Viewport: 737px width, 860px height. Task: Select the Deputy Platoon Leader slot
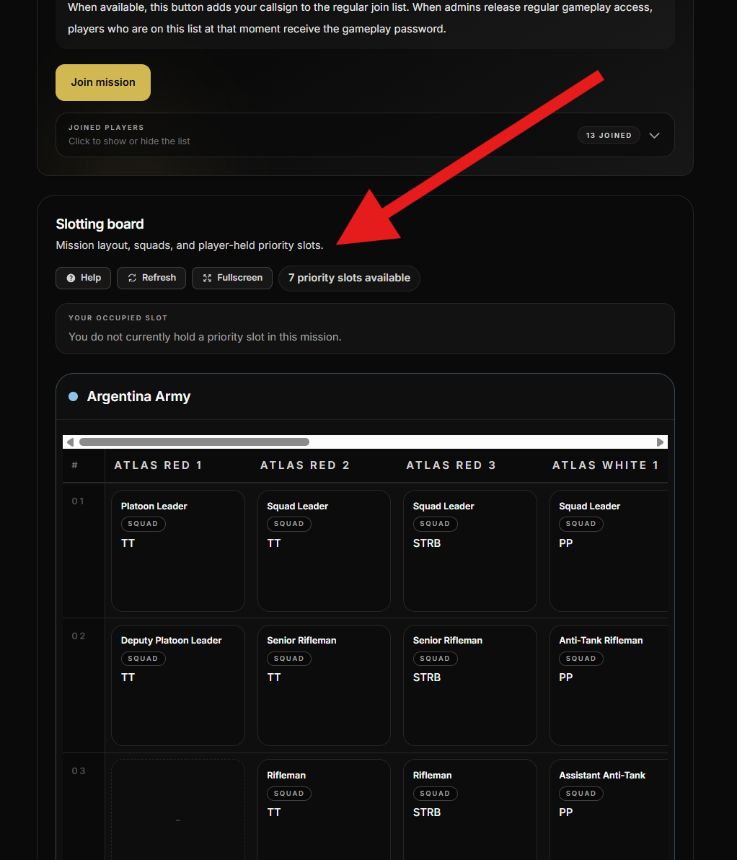coord(177,685)
